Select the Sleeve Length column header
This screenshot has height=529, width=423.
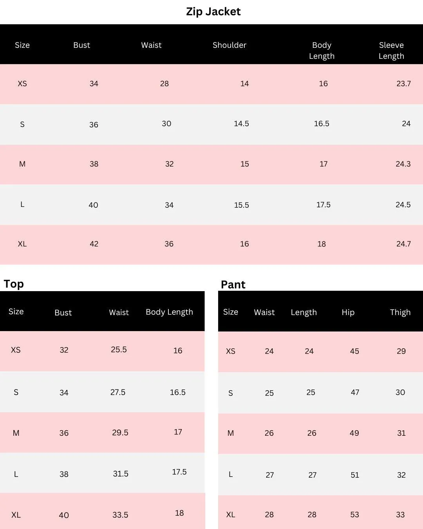(391, 51)
